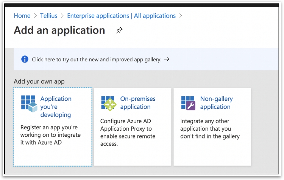Click the chevron right after Home
The image size is (284, 180).
point(35,16)
